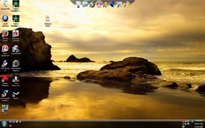Open the folder icon on the desktop
This screenshot has height=128, width=205.
tap(48, 19)
